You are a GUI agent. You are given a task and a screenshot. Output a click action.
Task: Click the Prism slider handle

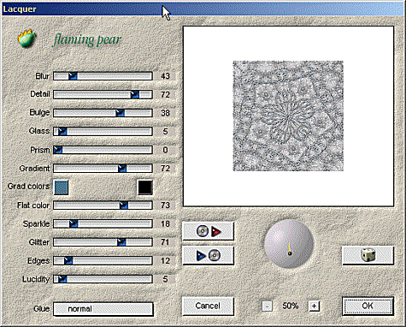tap(58, 150)
